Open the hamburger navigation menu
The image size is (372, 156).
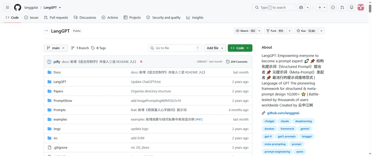point(7,7)
